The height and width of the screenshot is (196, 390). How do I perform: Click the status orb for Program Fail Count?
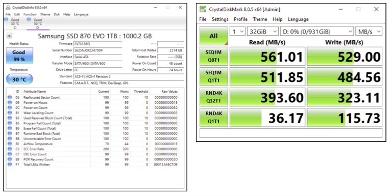10,123
